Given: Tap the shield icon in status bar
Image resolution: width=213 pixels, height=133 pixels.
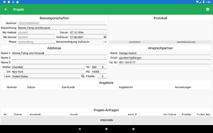Looking at the screenshot, I should coord(9,2).
